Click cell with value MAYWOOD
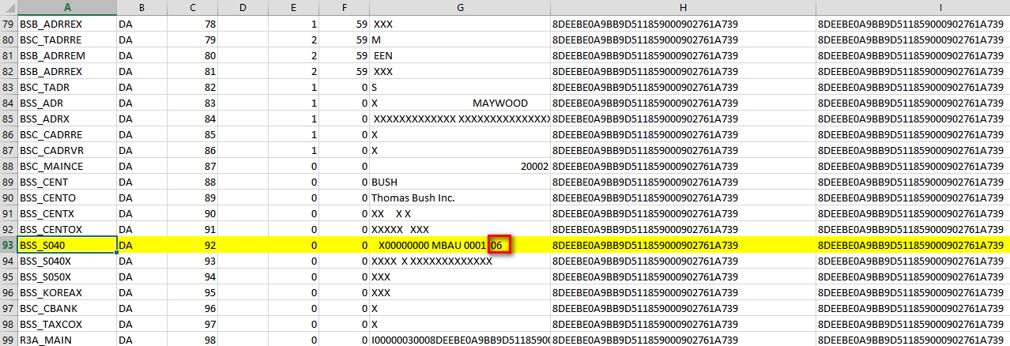 (460, 103)
